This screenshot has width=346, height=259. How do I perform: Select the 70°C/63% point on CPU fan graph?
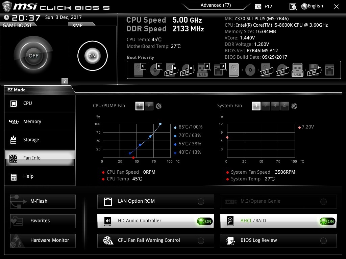point(150,137)
